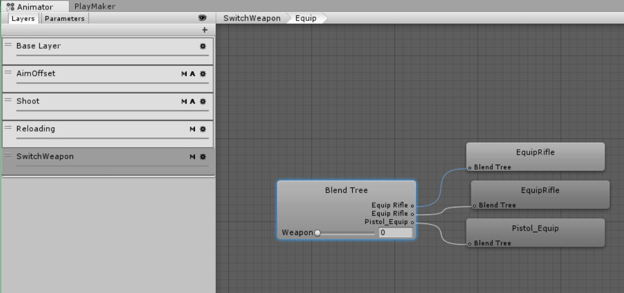
Task: Click Reloading layer mask M indicator
Action: 192,129
